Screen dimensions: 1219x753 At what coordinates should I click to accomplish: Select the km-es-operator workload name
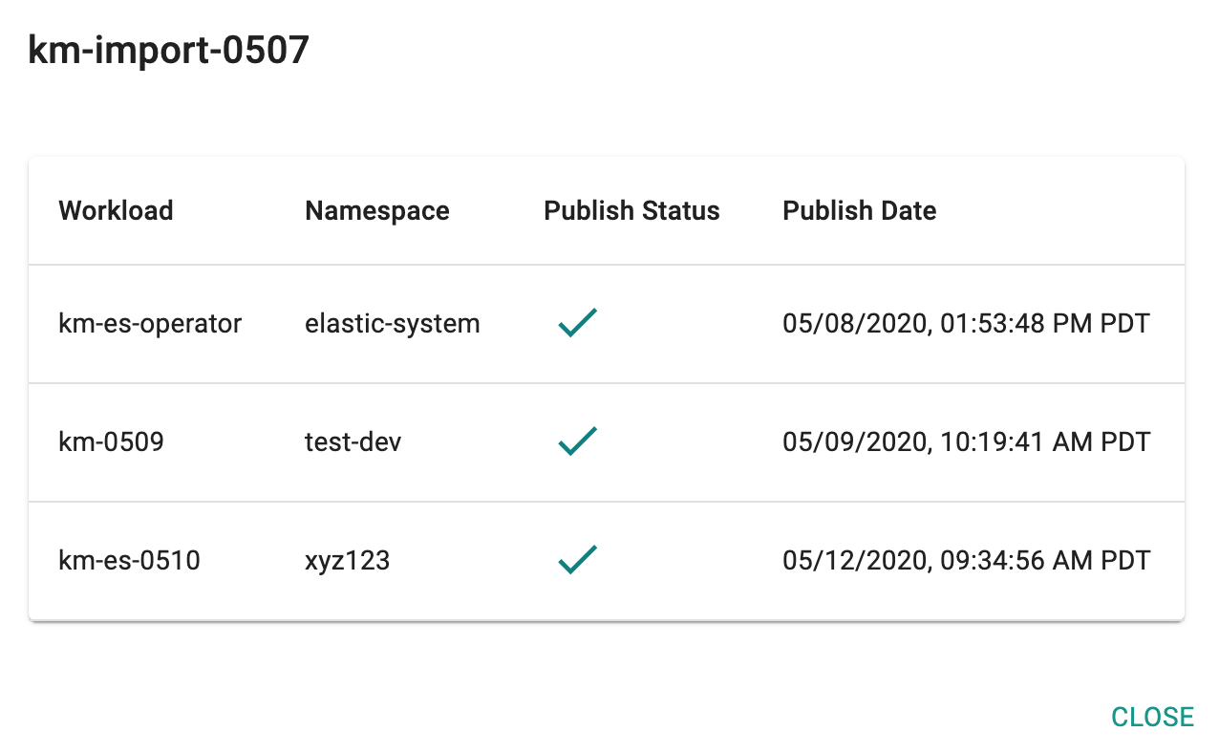click(150, 324)
